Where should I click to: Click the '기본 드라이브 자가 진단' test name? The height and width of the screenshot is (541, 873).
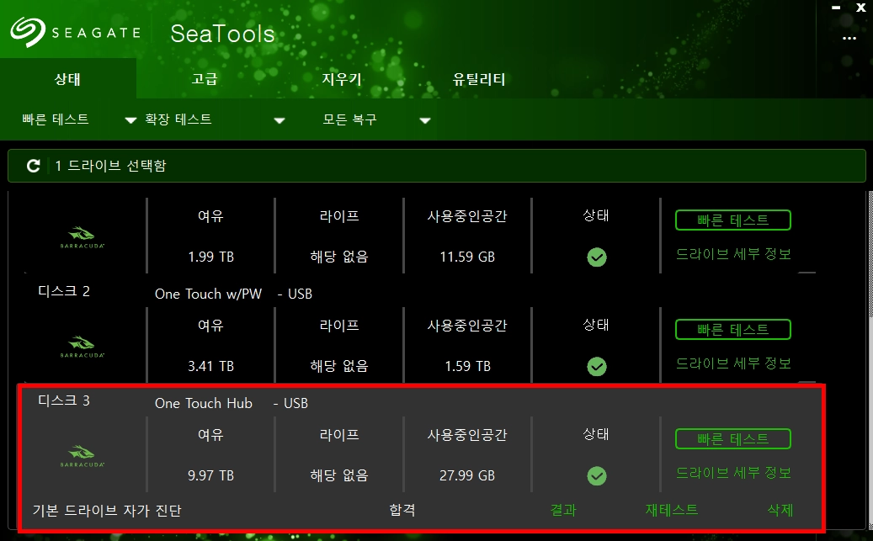pos(107,511)
